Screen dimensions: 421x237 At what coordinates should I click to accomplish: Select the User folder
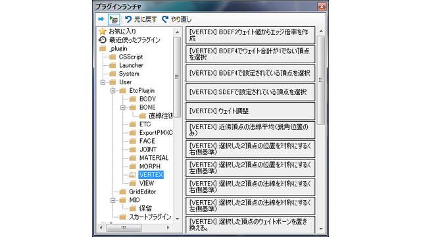(125, 82)
